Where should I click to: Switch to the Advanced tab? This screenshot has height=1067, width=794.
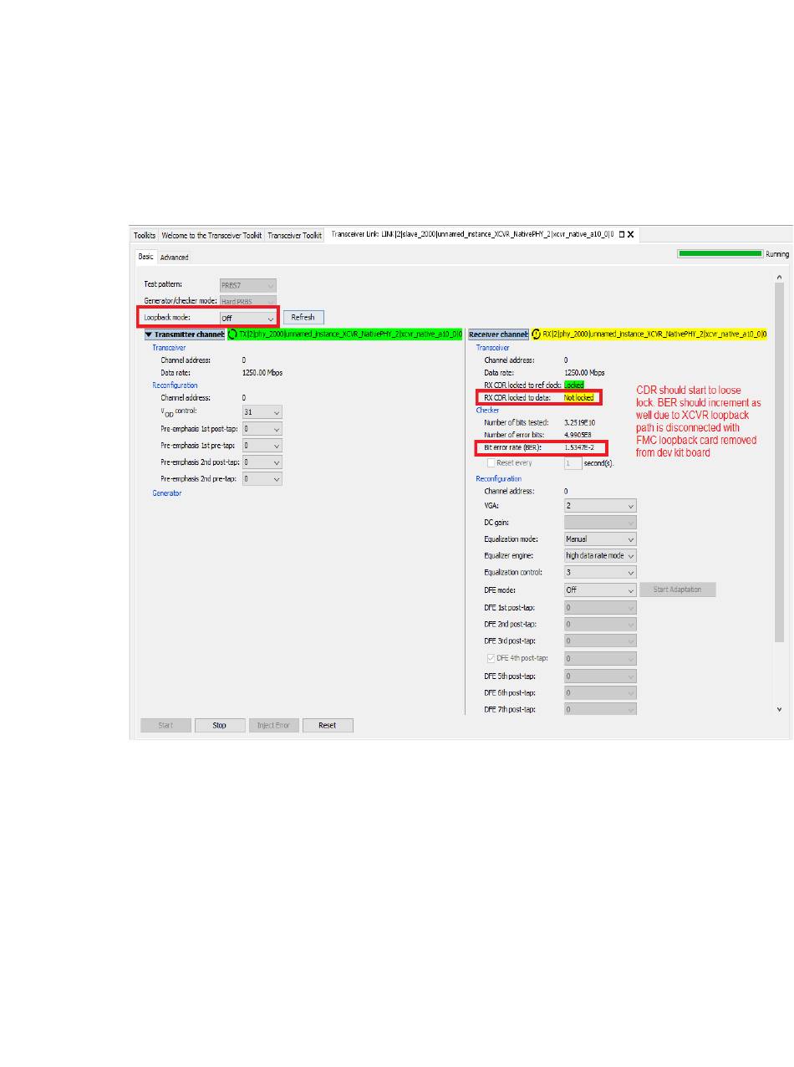(x=175, y=257)
